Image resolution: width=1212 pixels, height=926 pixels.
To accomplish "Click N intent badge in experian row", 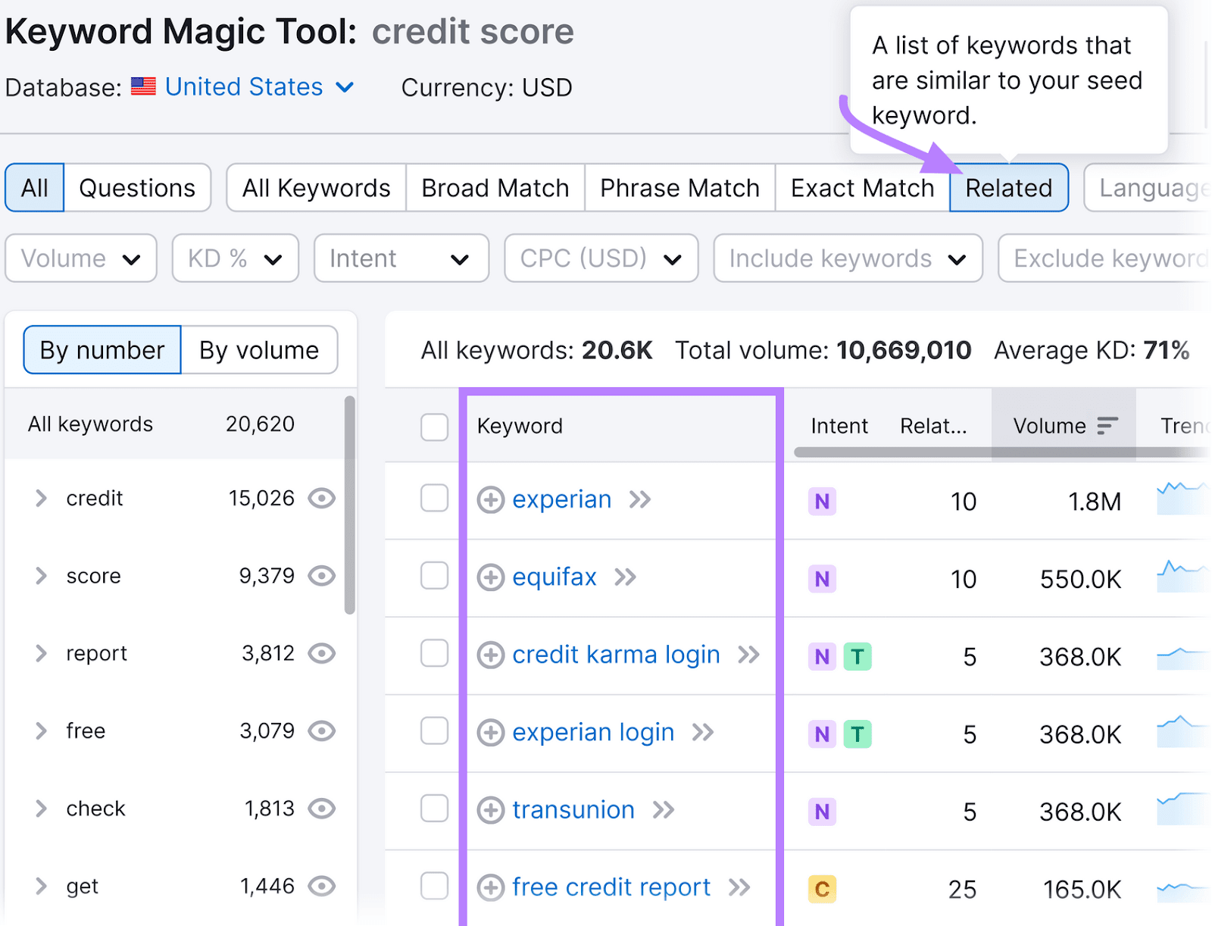I will pyautogui.click(x=822, y=502).
